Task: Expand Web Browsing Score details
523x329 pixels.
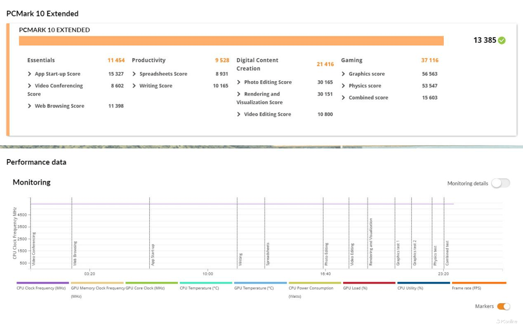Action: 30,106
